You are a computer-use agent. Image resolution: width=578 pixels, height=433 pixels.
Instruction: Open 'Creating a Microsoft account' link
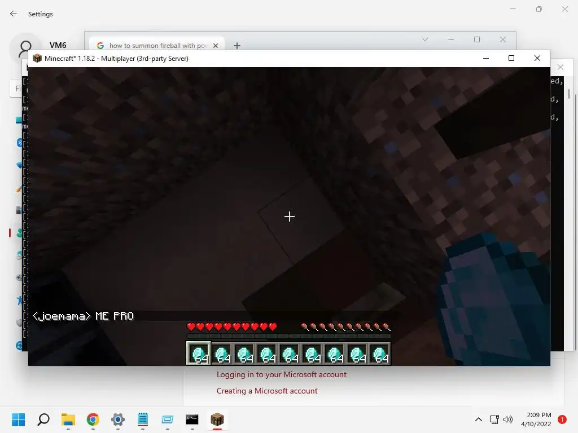point(267,391)
